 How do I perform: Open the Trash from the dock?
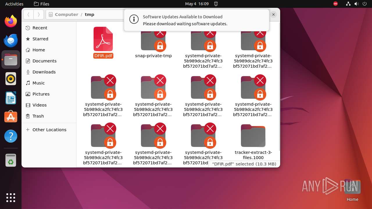(x=11, y=160)
